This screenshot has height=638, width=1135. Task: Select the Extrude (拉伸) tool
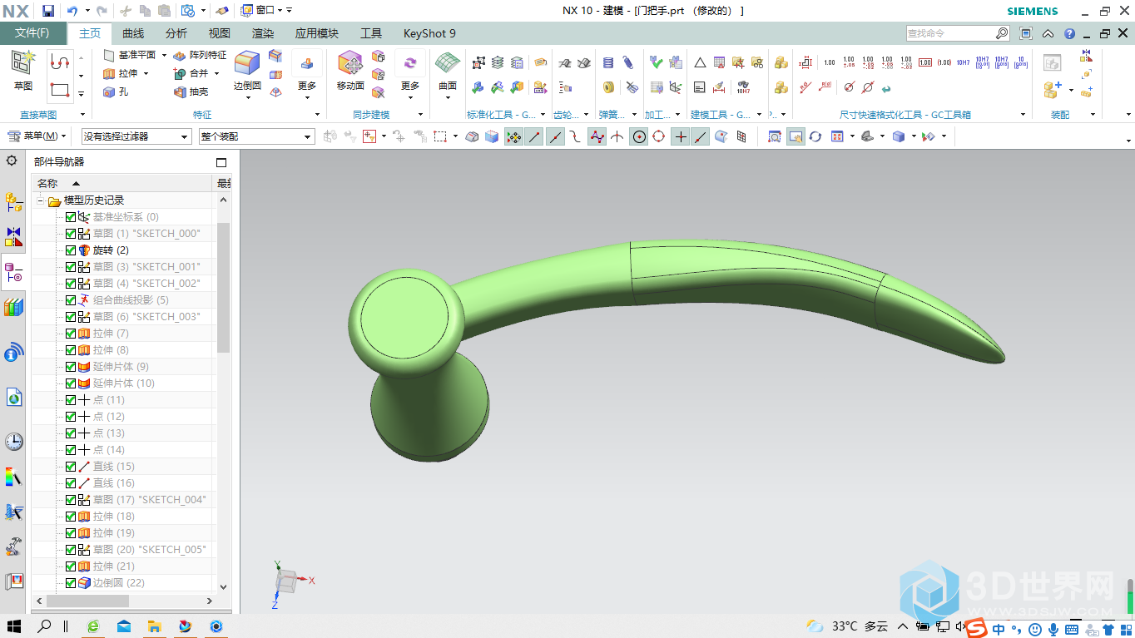point(120,73)
